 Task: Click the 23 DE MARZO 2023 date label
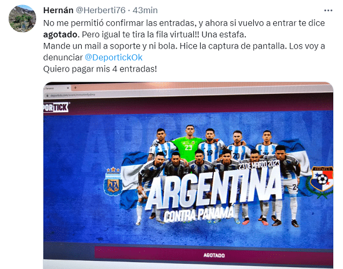pos(259,164)
